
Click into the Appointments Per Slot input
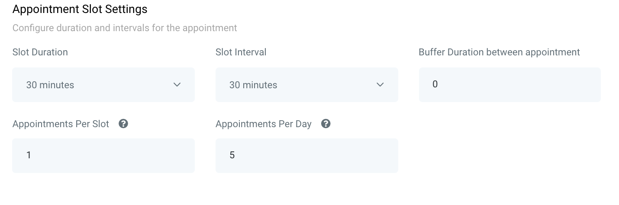pos(103,156)
